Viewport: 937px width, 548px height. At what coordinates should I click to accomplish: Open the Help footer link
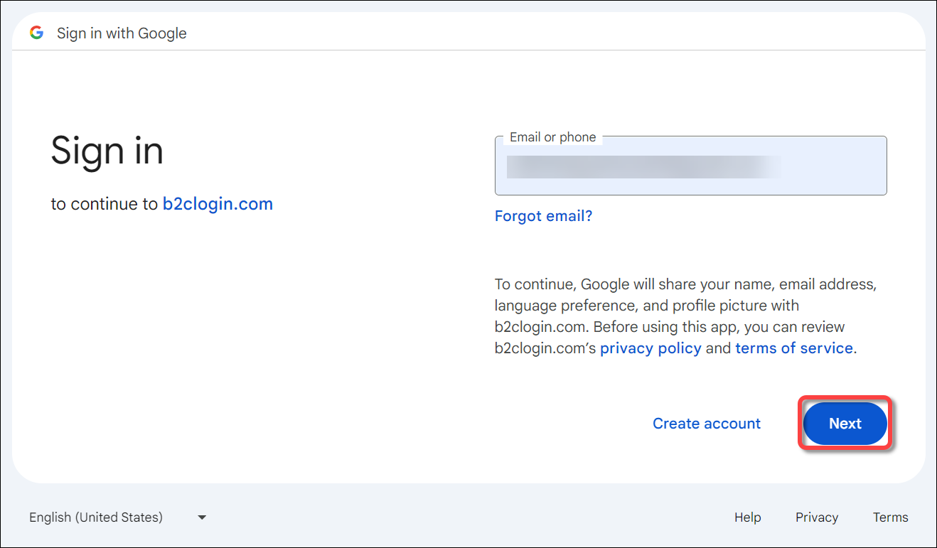pos(747,517)
